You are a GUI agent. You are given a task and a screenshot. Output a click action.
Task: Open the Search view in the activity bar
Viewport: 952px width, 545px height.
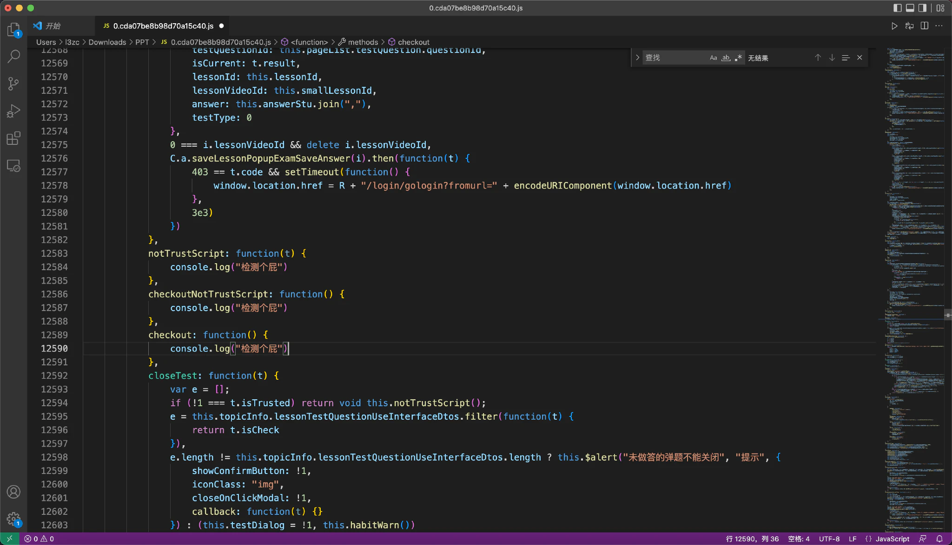[x=13, y=56]
